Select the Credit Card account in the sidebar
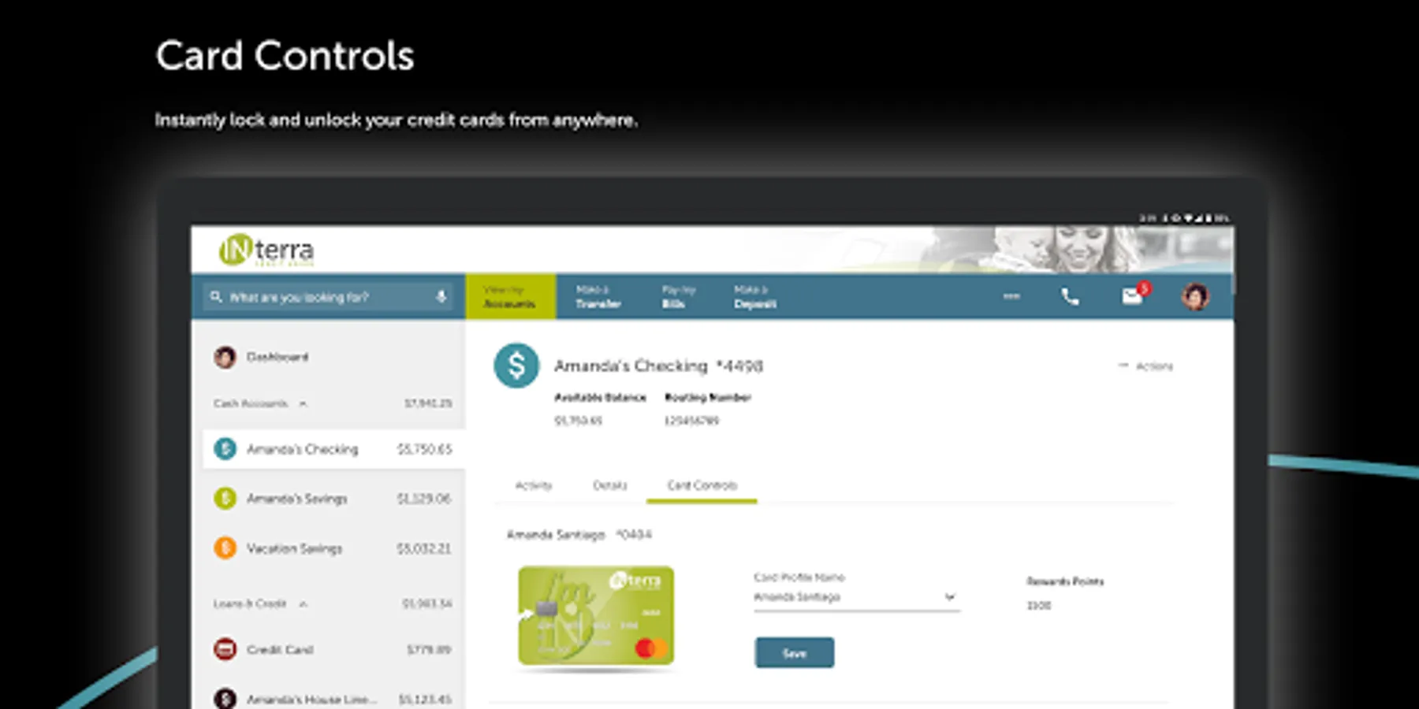This screenshot has height=709, width=1419. point(333,649)
